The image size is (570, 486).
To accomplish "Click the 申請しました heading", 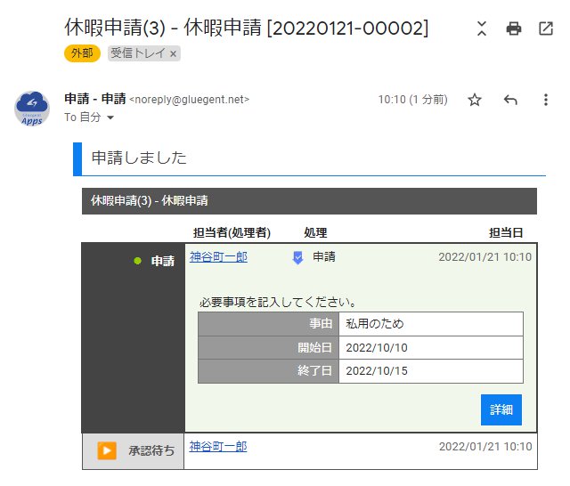I will (139, 158).
